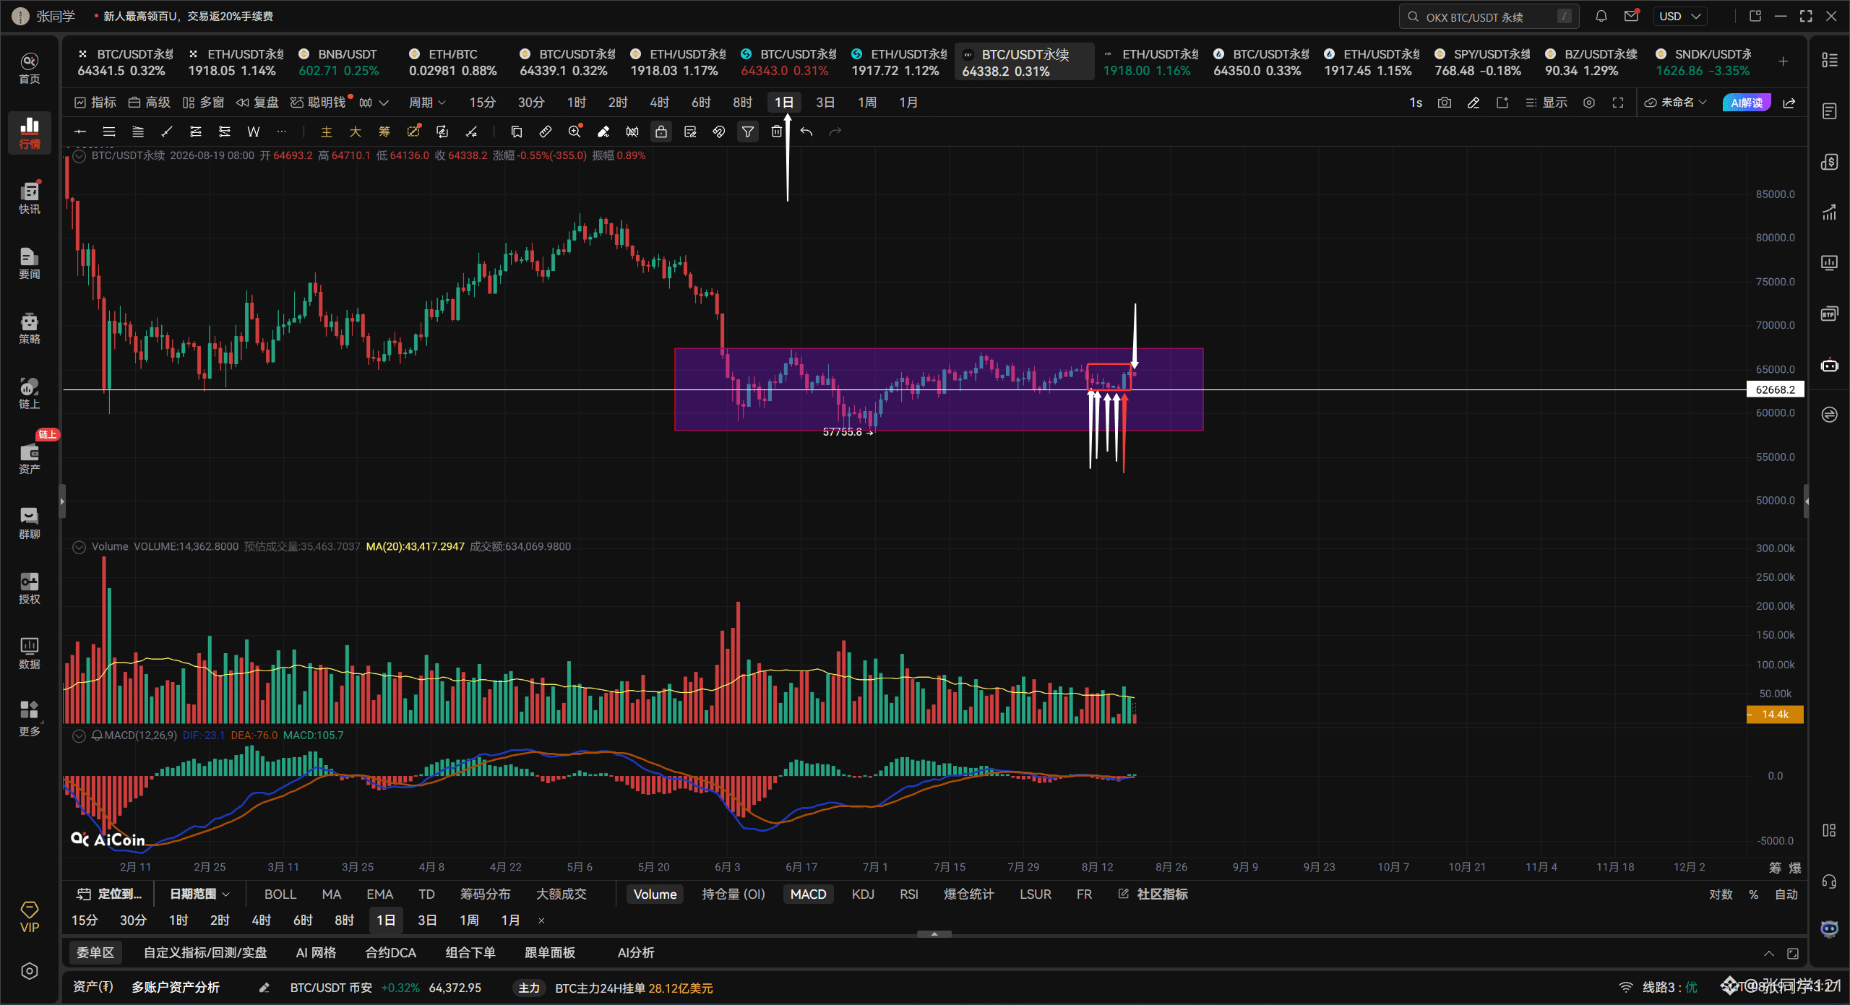Select the eraser drawing tool
The image size is (1850, 1005).
pyautogui.click(x=603, y=131)
